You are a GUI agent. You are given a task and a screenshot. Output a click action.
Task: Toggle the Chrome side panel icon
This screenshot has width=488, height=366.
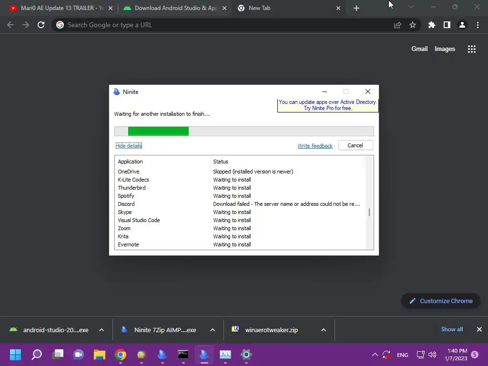pos(447,25)
